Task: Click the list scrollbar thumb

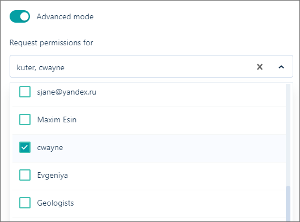Action: coord(288,204)
